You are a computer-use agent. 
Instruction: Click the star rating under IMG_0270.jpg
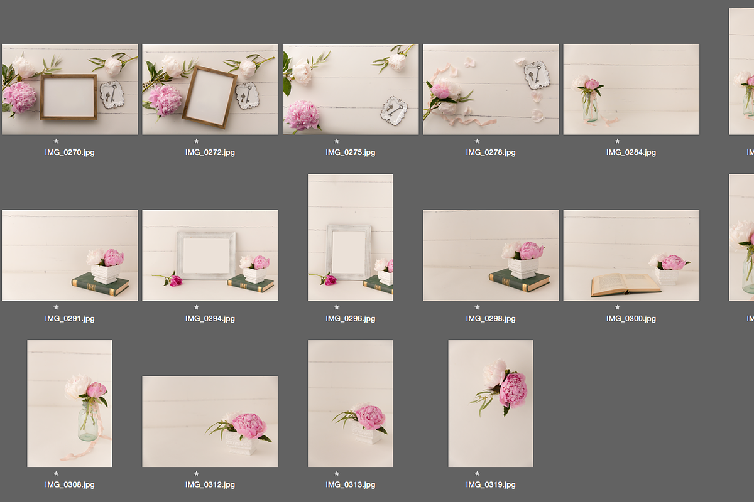56,141
